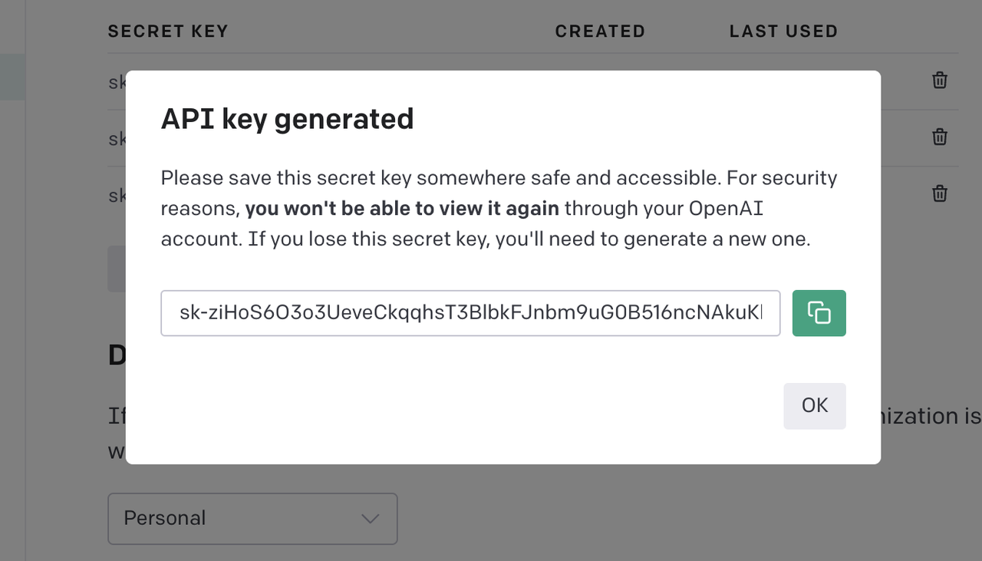Image resolution: width=982 pixels, height=561 pixels.
Task: Delete the first secret key via trash icon
Action: pyautogui.click(x=940, y=80)
